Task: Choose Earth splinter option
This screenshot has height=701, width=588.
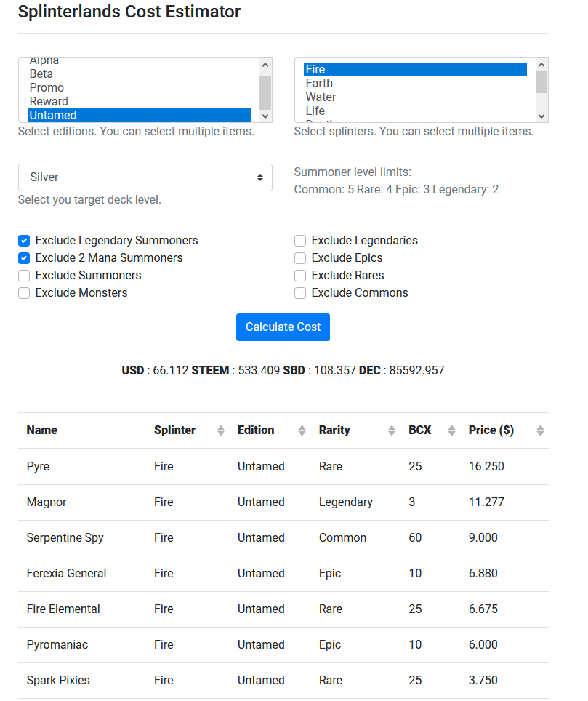Action: (319, 84)
